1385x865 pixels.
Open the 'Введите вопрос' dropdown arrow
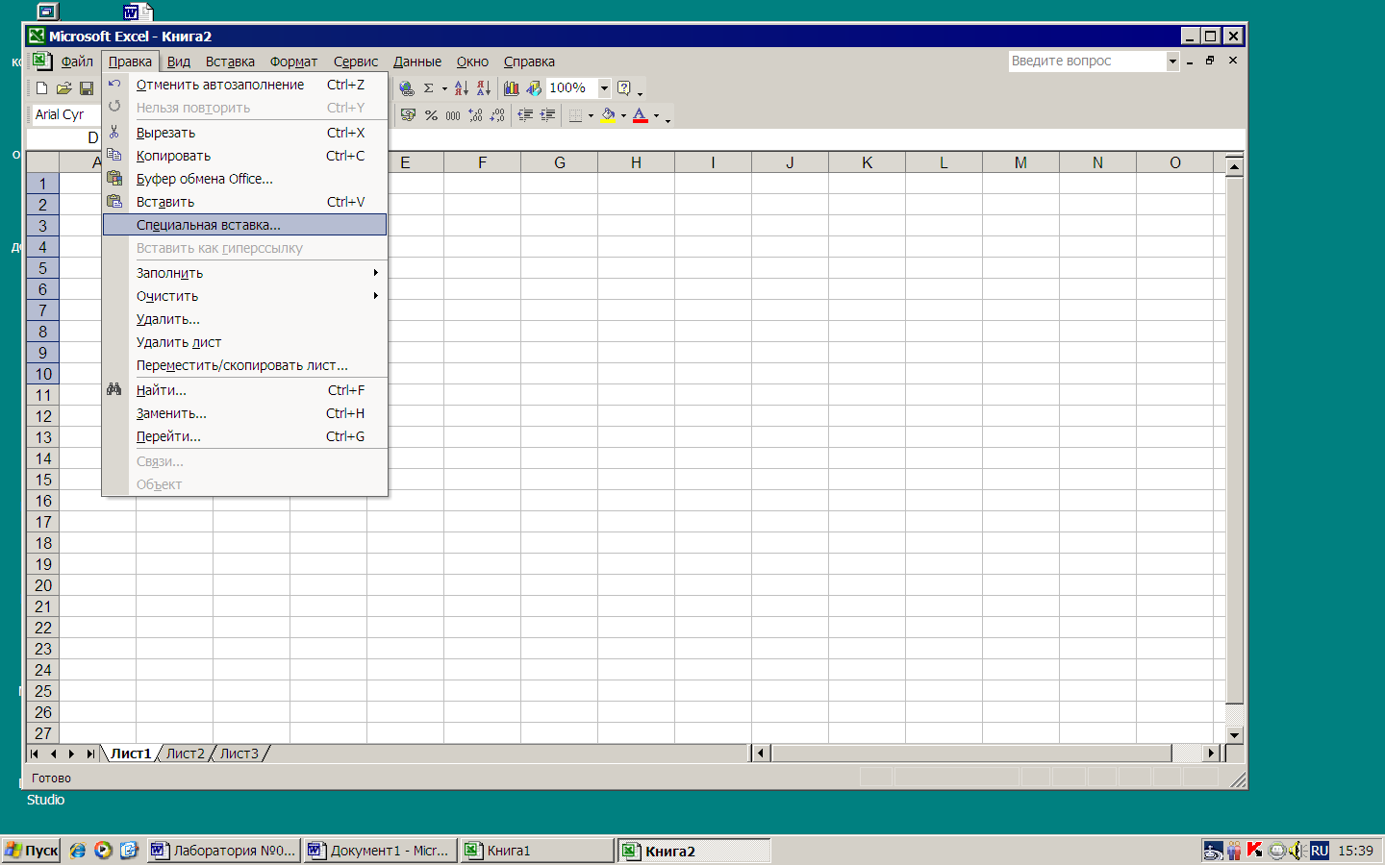pyautogui.click(x=1172, y=61)
